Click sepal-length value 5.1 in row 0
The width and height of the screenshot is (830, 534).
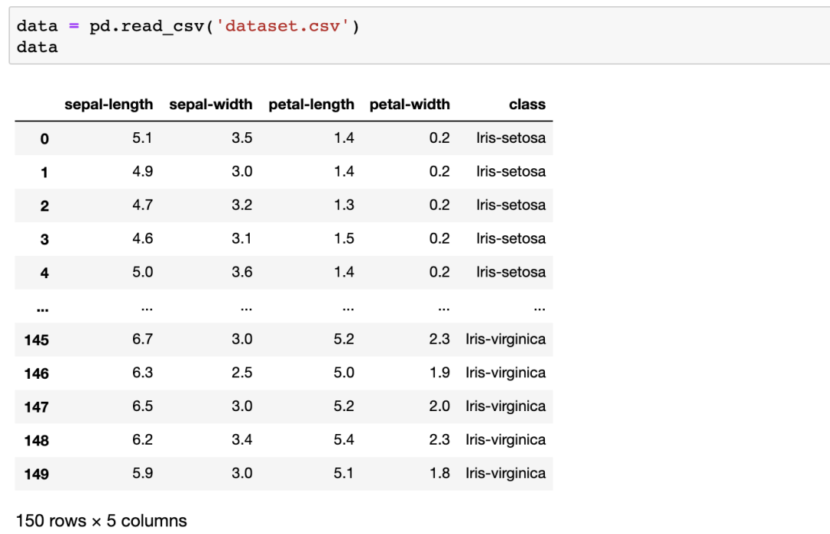[x=142, y=138]
